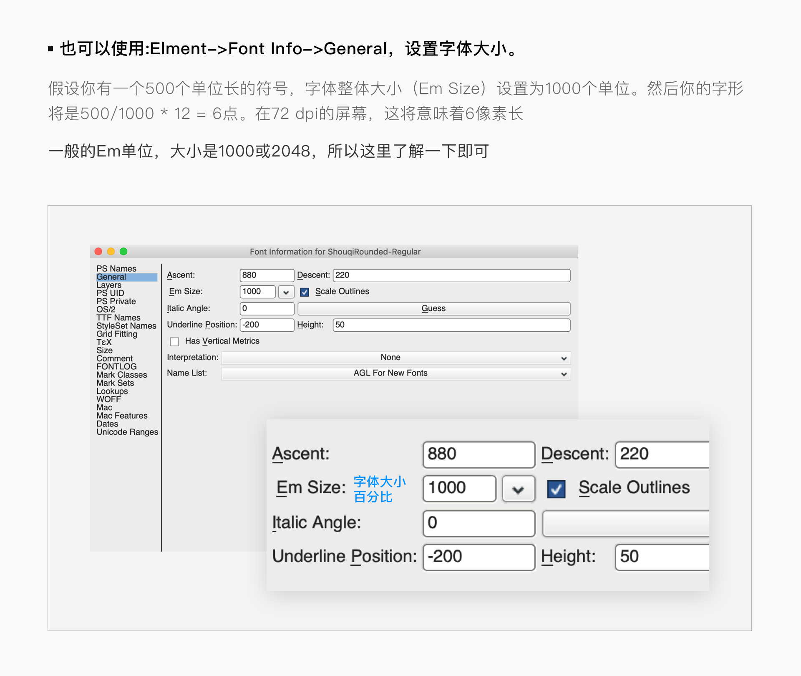Open the Mark Sets section
Viewport: 801px width, 676px height.
[x=115, y=383]
